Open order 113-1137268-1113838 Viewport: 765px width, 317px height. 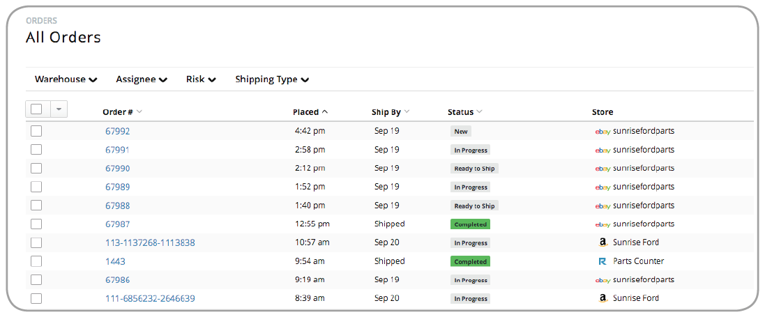[x=150, y=242]
